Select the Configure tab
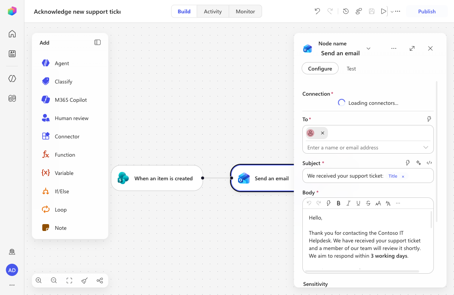 coord(320,68)
